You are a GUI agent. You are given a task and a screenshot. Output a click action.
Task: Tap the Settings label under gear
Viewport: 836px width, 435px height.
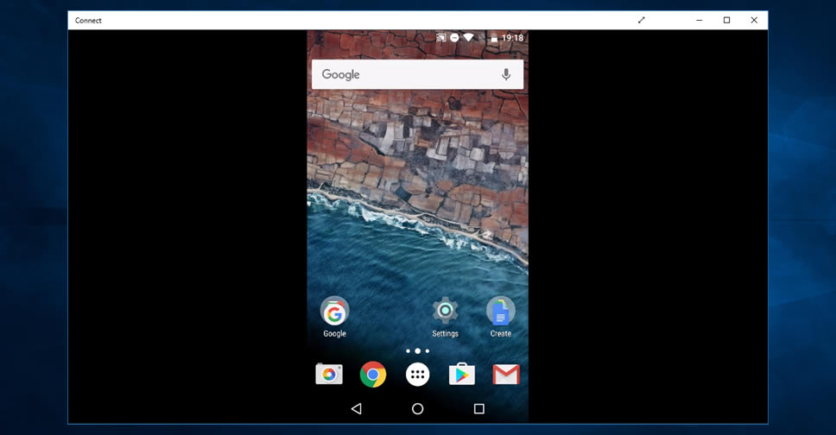tap(445, 334)
